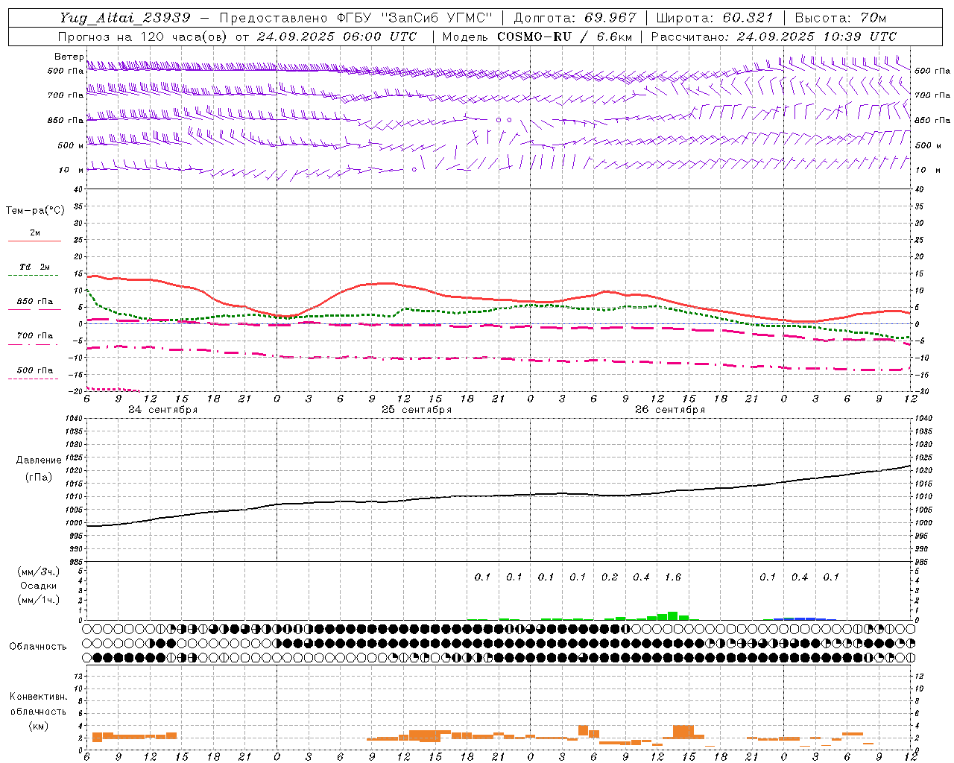The image size is (954, 763).
Task: Click the latitude value 'Широта: 60.321'
Action: (714, 18)
